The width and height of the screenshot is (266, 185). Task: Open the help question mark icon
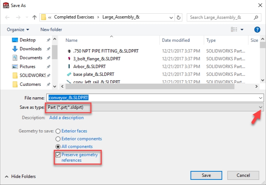tap(257, 30)
